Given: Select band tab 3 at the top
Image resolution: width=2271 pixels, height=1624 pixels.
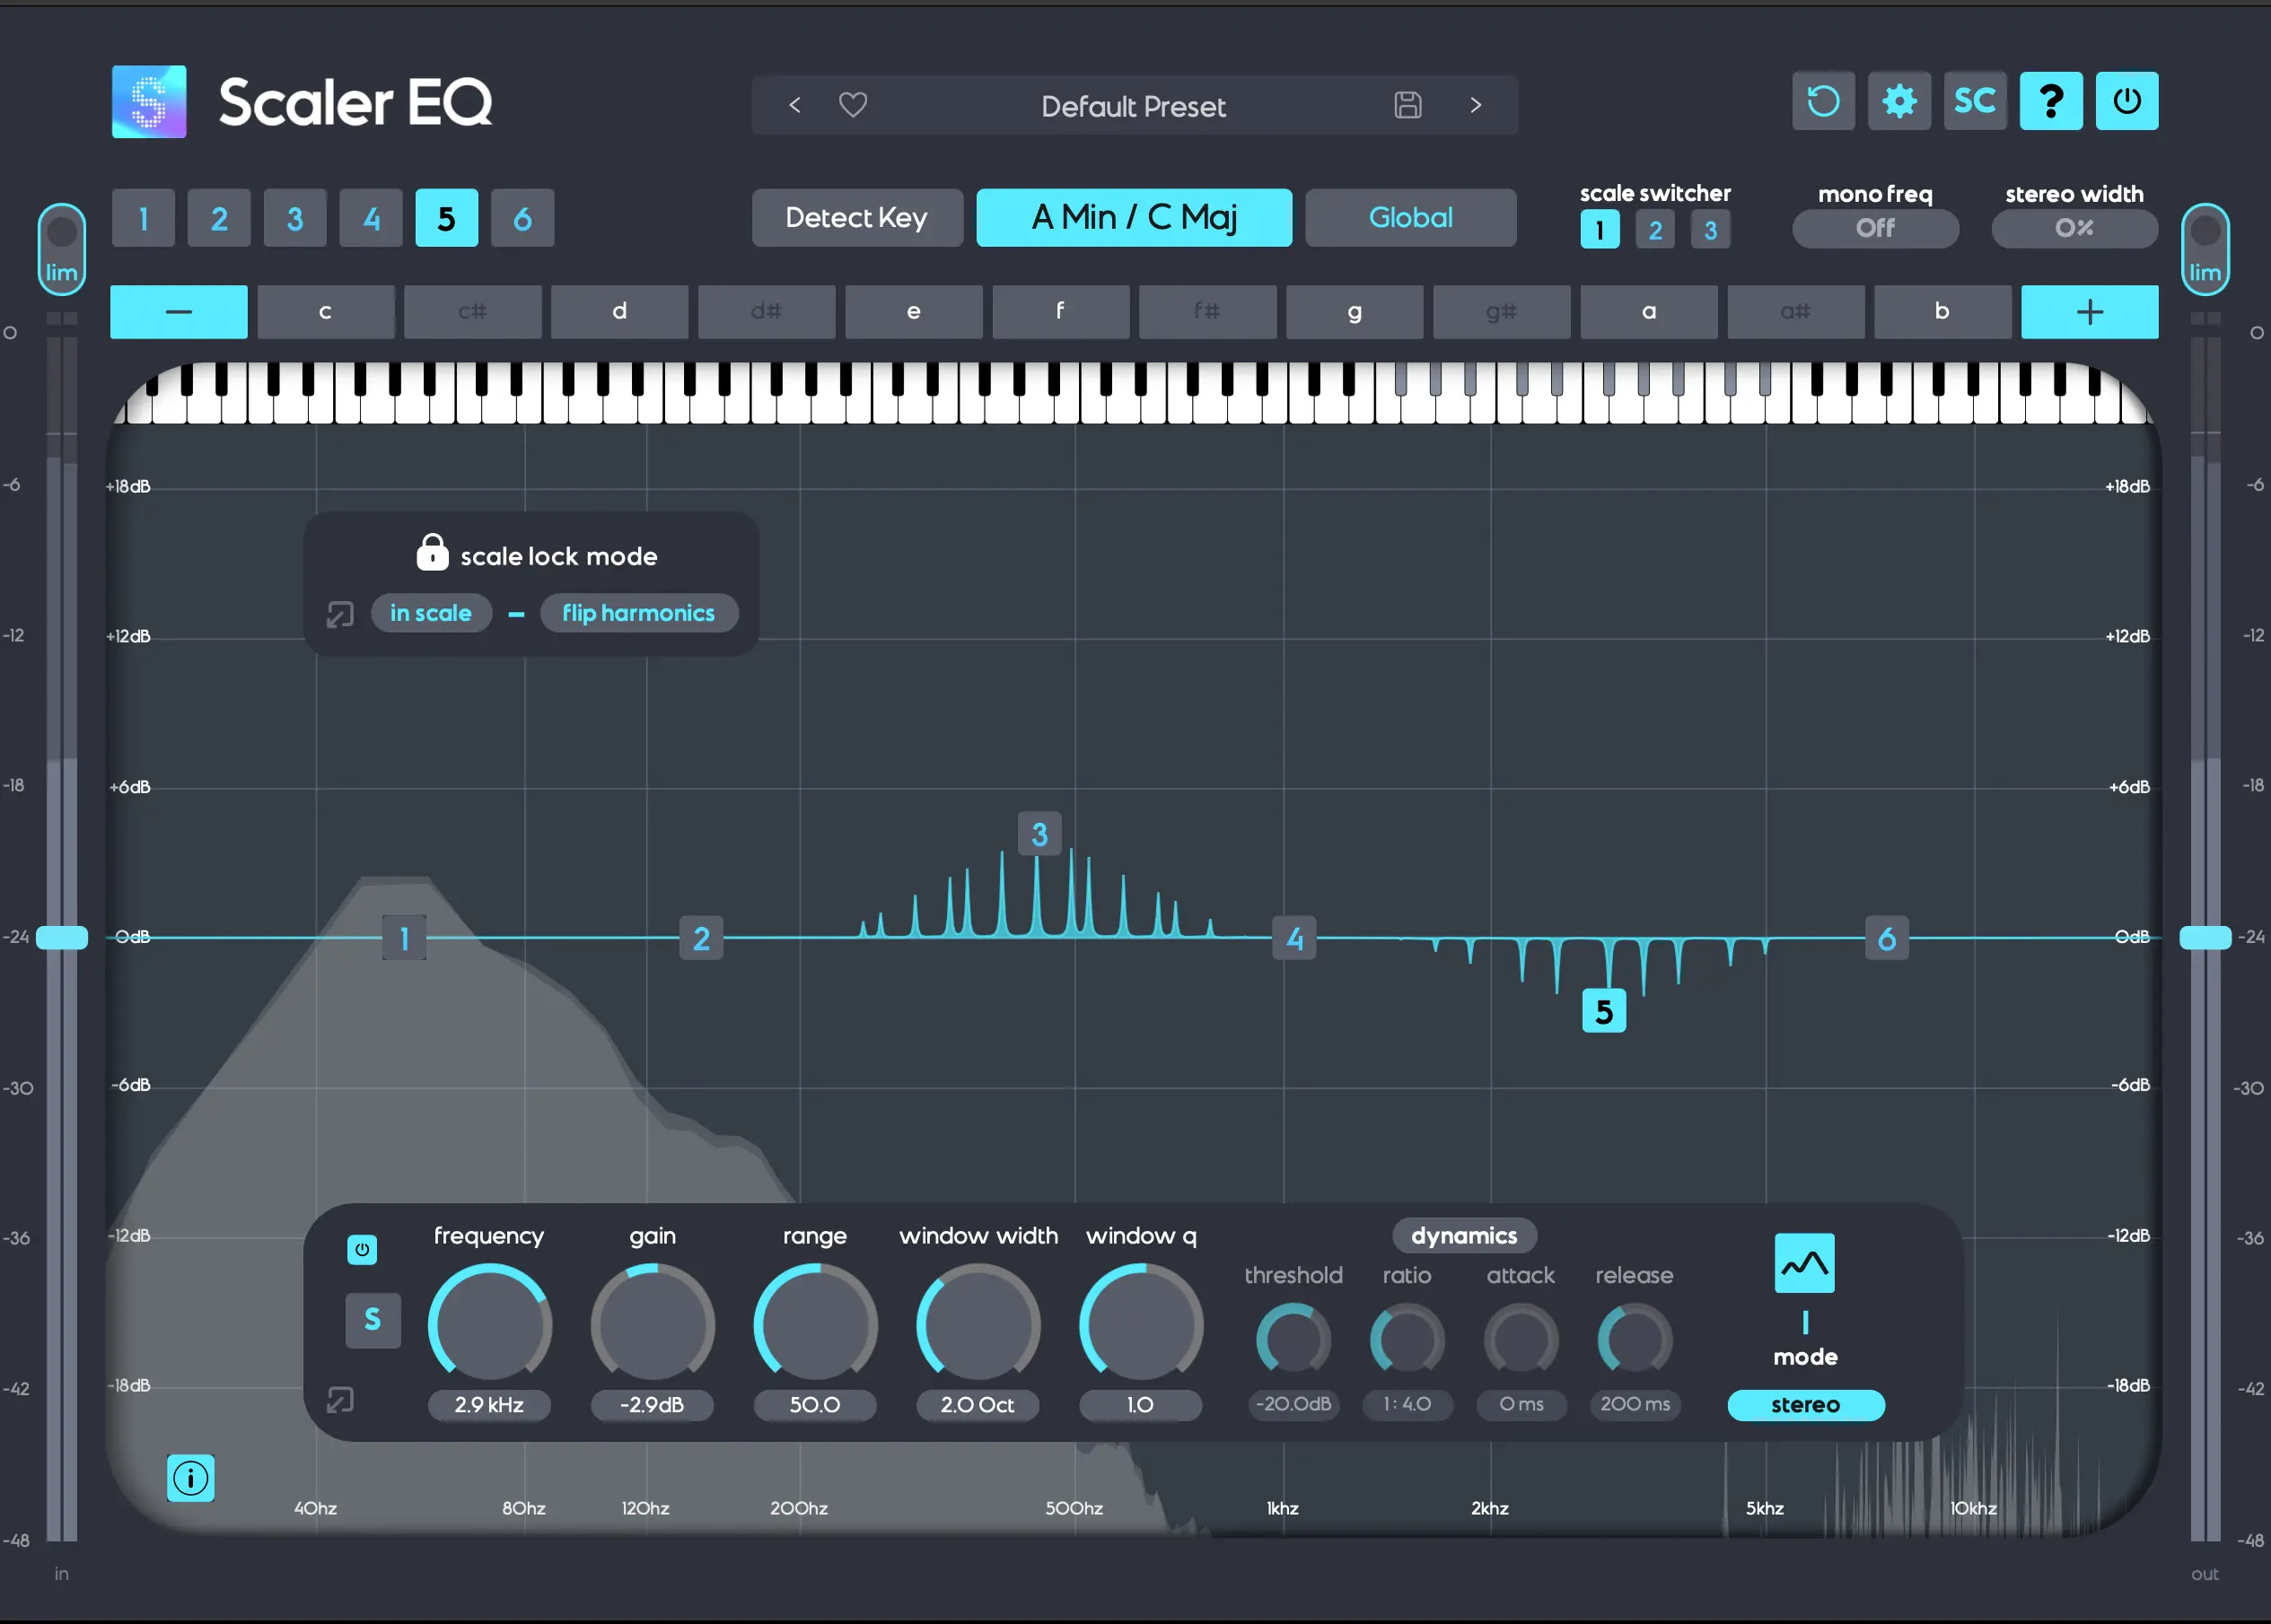Looking at the screenshot, I should click(x=294, y=218).
